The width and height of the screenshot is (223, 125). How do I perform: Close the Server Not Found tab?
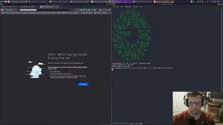point(57,7)
